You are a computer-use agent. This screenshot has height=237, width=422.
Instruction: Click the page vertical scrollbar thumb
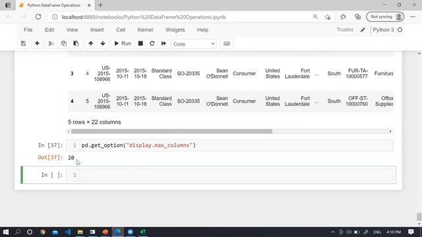point(419,217)
